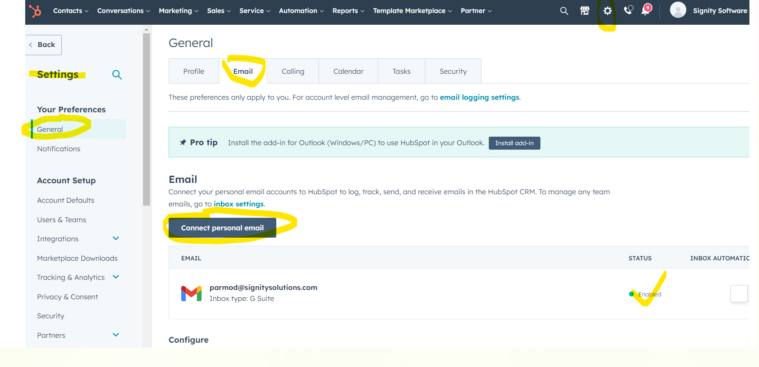The image size is (759, 367).
Task: Follow the email logging settings link
Action: tap(479, 97)
